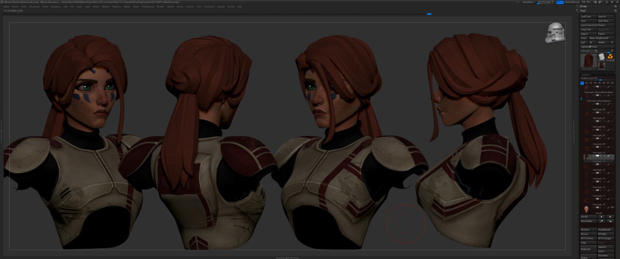Adjust the Visible Count slider

(597, 78)
